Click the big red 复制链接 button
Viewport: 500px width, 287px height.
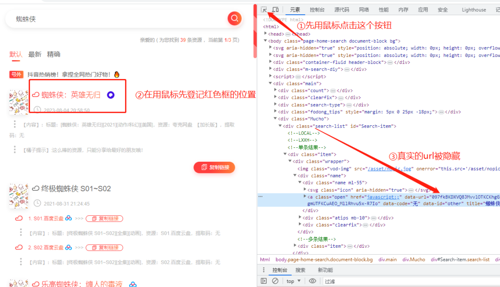(x=214, y=167)
